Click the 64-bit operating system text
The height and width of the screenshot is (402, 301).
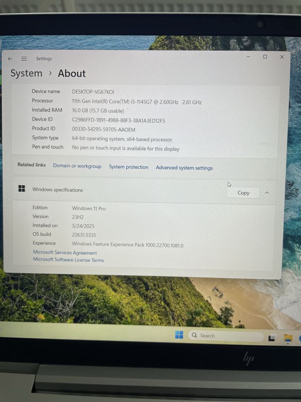coord(122,139)
